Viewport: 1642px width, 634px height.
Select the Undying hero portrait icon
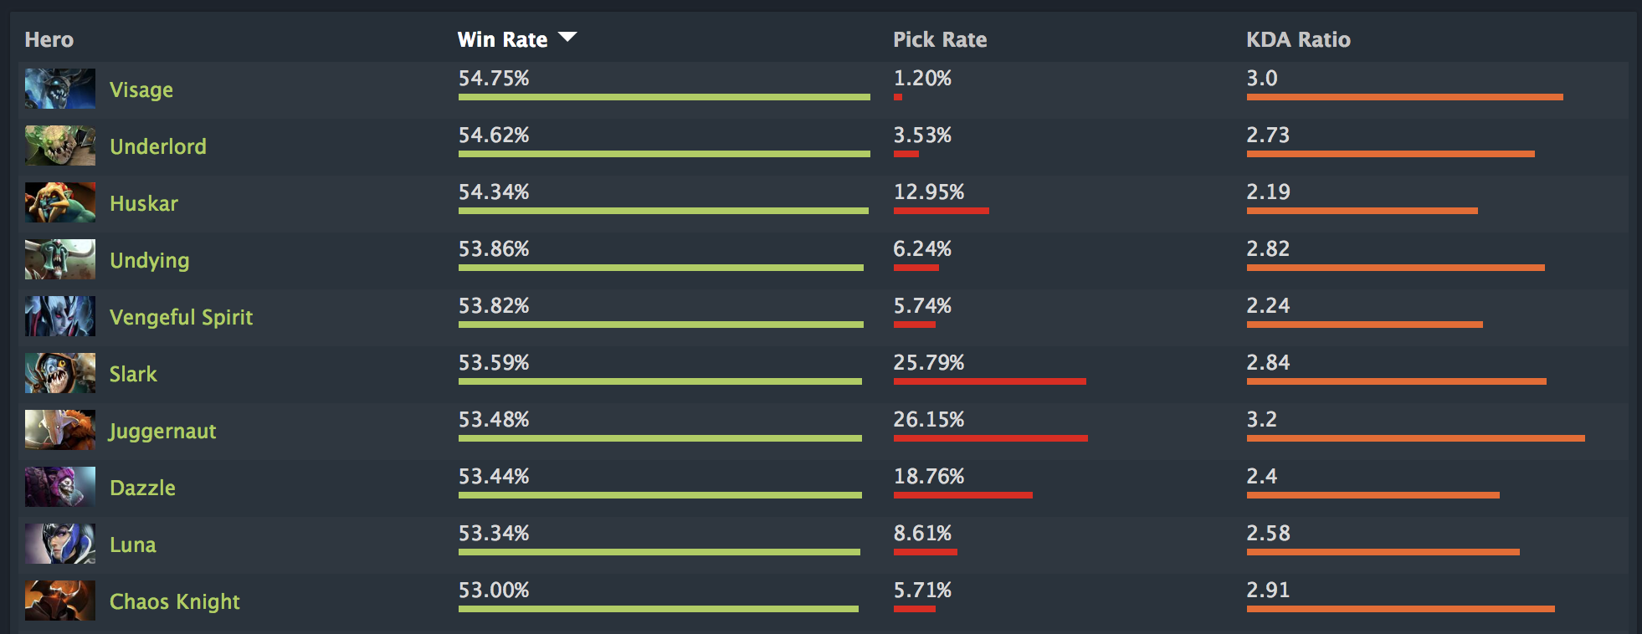[60, 259]
